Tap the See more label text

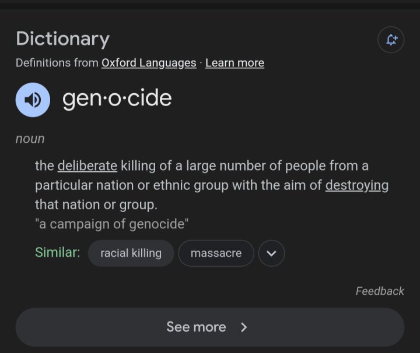(196, 327)
